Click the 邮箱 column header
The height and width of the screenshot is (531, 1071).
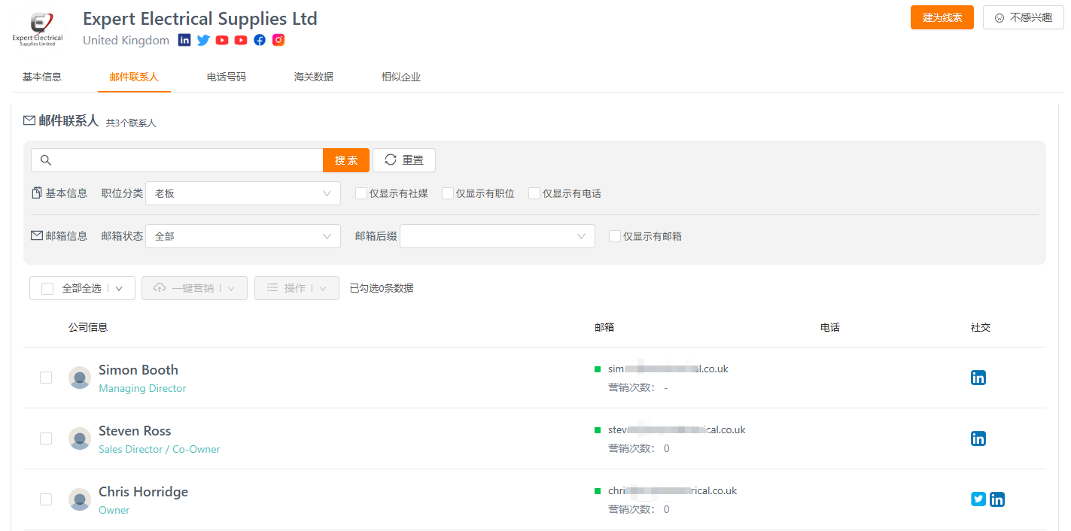click(604, 327)
